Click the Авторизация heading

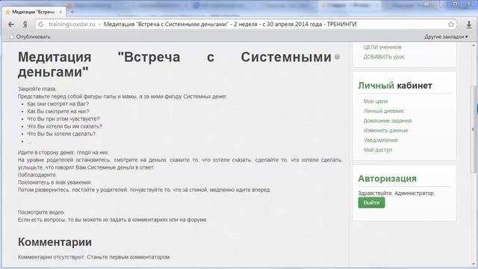[387, 179]
